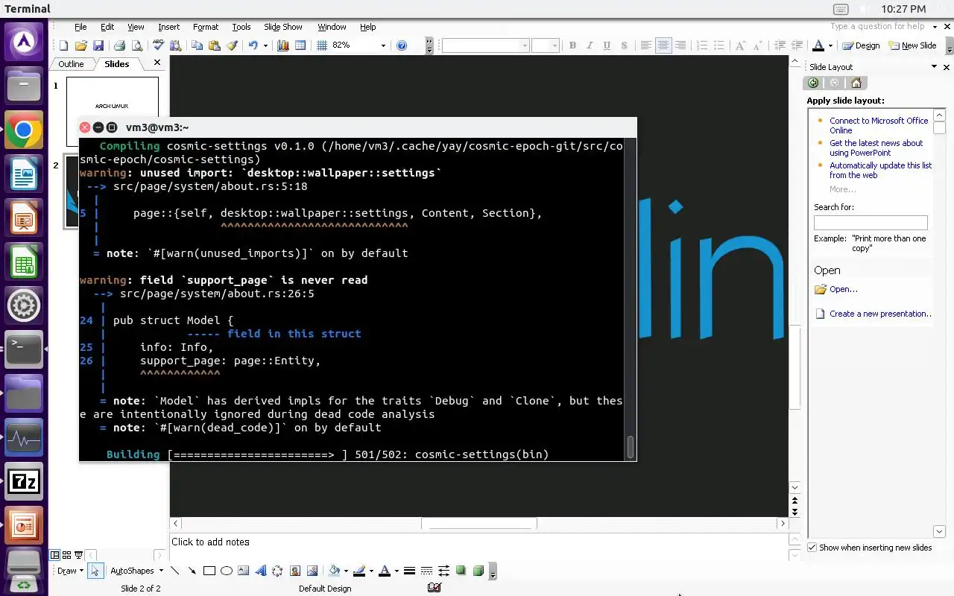Open the Fill Color dropdown arrow

(346, 571)
